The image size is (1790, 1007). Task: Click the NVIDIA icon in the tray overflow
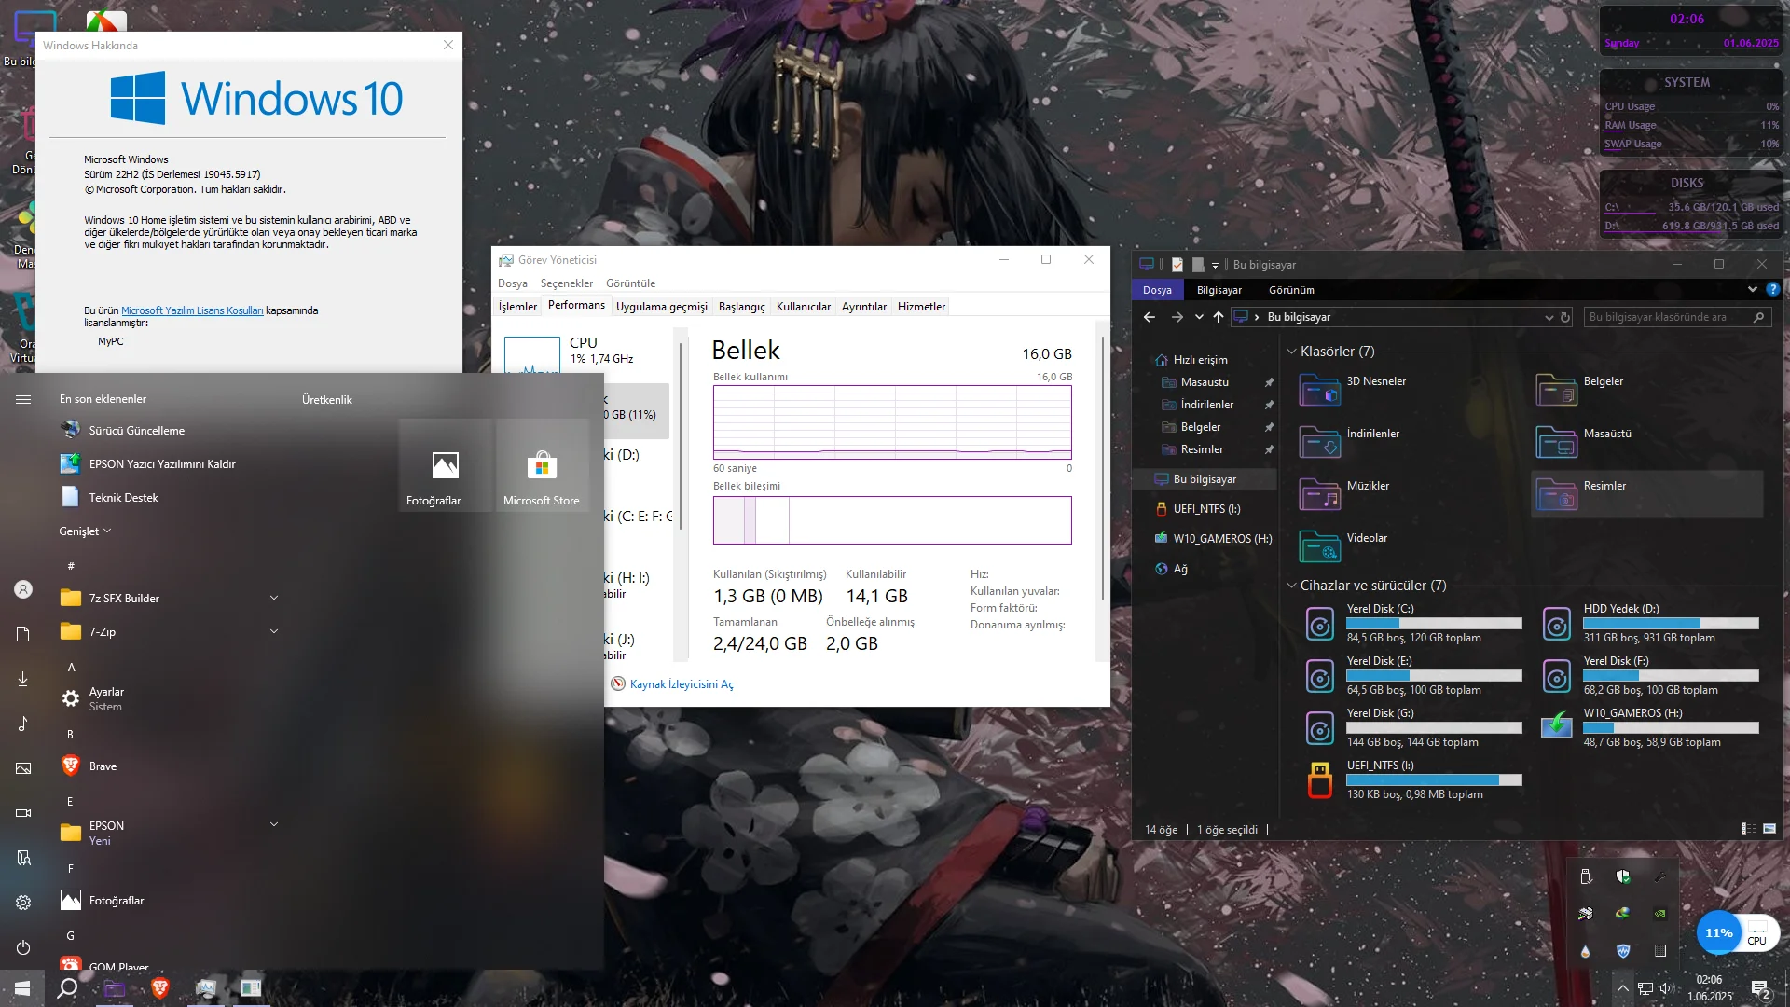click(x=1660, y=914)
